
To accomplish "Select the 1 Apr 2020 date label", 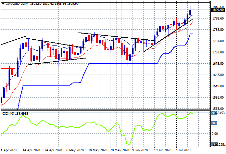I will pyautogui.click(x=9, y=150).
